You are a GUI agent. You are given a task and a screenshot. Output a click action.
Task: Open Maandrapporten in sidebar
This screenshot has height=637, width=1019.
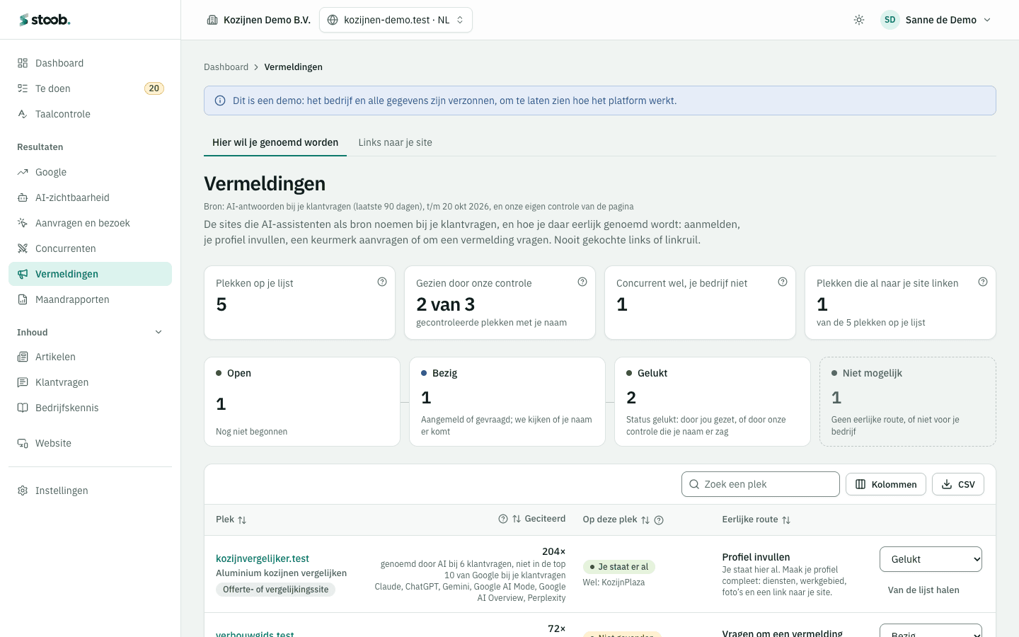pos(90,299)
